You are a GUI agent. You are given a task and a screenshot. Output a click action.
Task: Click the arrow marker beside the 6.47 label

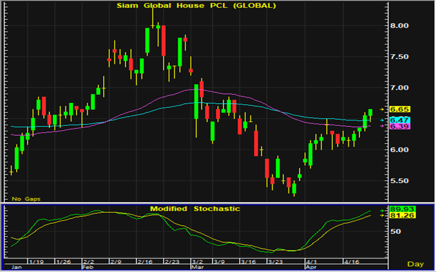point(383,120)
